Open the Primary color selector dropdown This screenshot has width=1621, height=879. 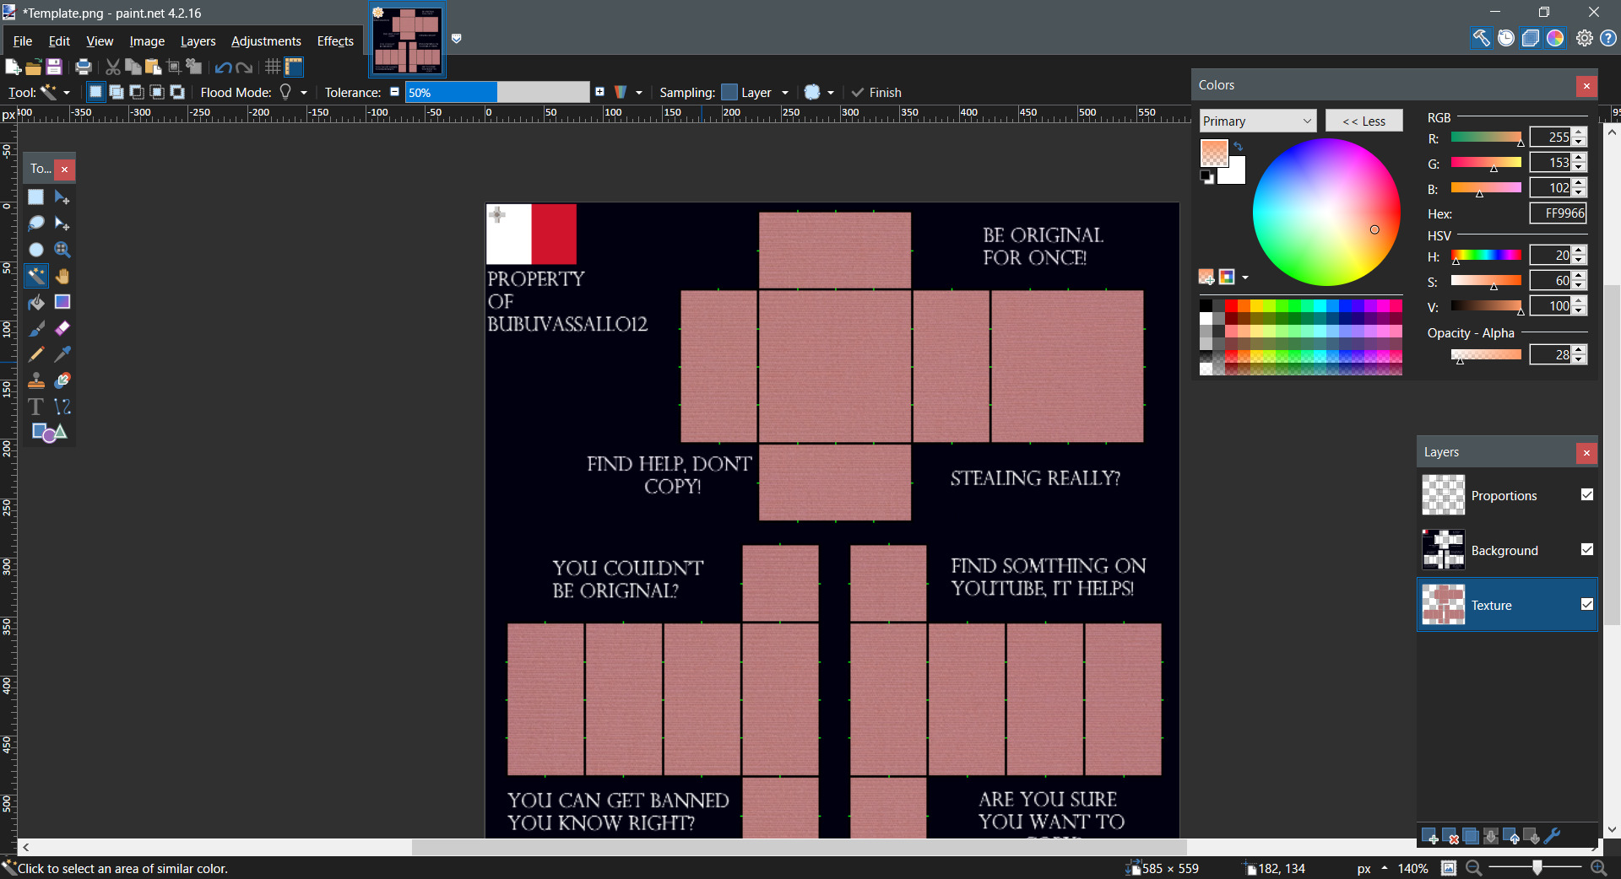pos(1258,121)
